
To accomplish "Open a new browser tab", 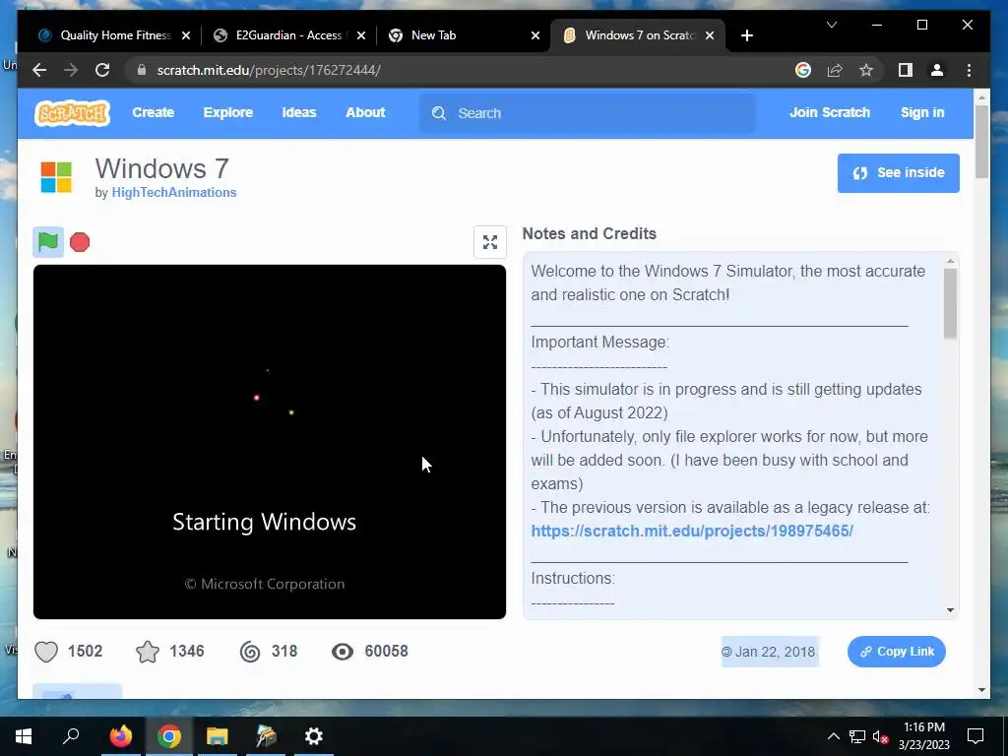I will click(x=746, y=35).
